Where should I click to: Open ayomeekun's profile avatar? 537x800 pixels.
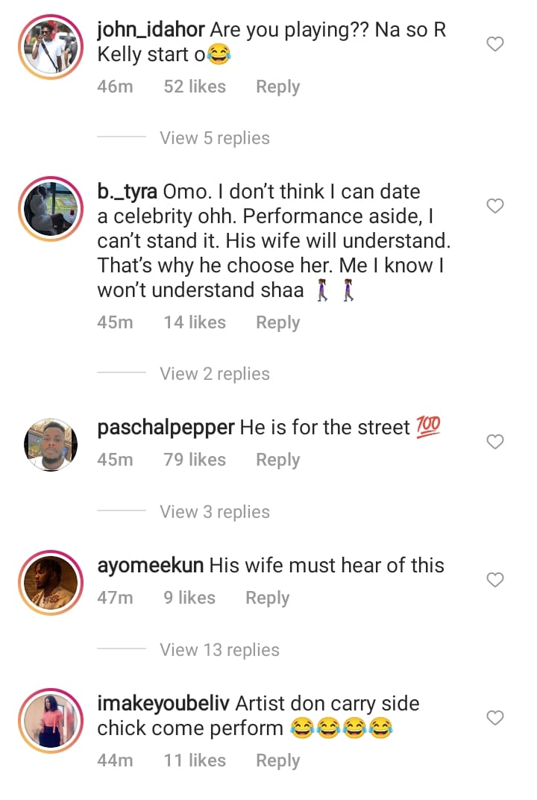[x=51, y=582]
